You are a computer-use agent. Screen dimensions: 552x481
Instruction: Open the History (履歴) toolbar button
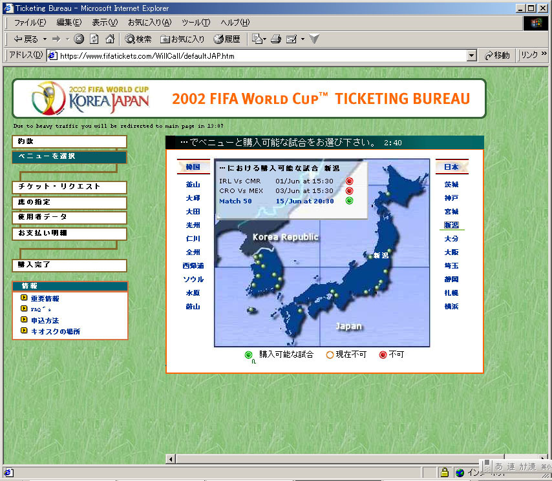[x=227, y=39]
